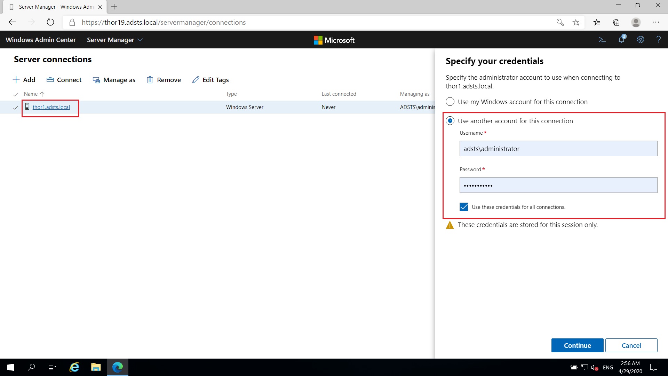668x376 pixels.
Task: Open Task View on the taskbar
Action: (x=52, y=367)
